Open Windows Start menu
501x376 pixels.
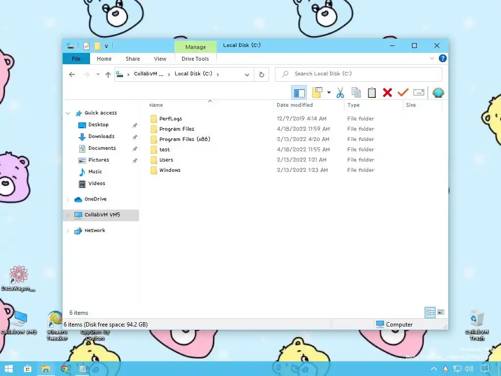pos(9,369)
